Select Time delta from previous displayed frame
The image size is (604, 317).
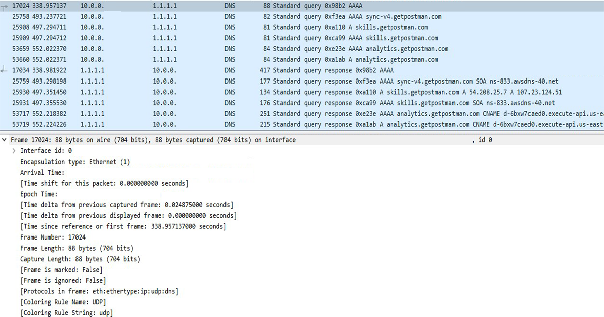(x=128, y=216)
